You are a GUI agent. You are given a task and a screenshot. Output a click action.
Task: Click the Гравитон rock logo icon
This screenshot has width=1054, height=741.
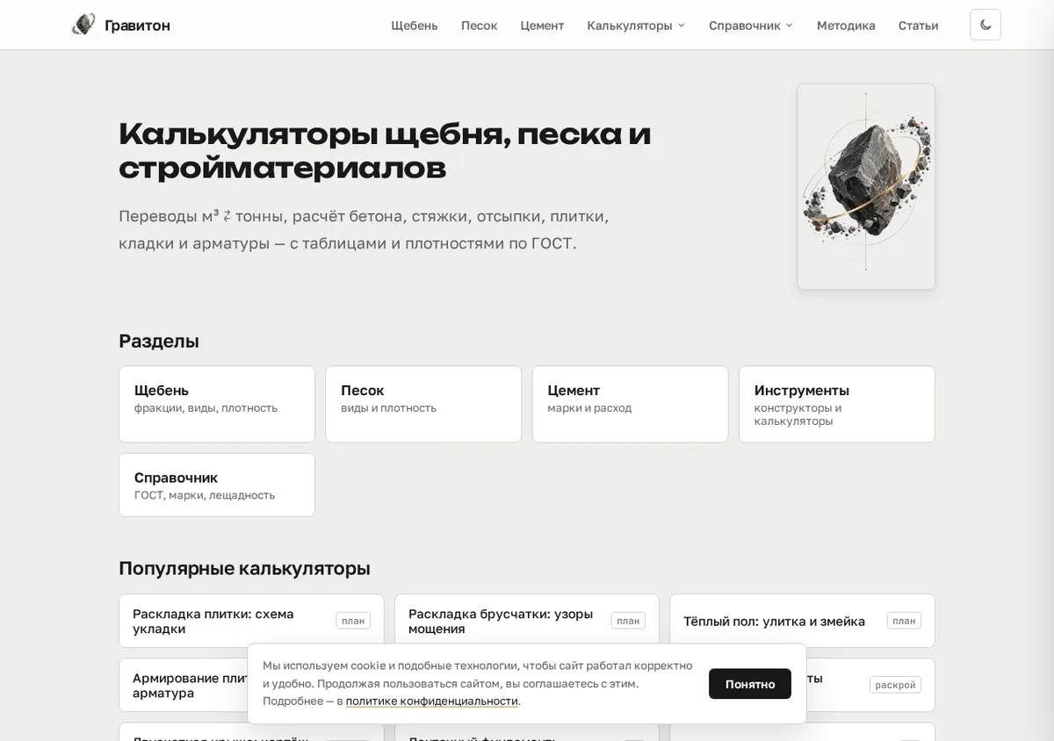pyautogui.click(x=83, y=25)
